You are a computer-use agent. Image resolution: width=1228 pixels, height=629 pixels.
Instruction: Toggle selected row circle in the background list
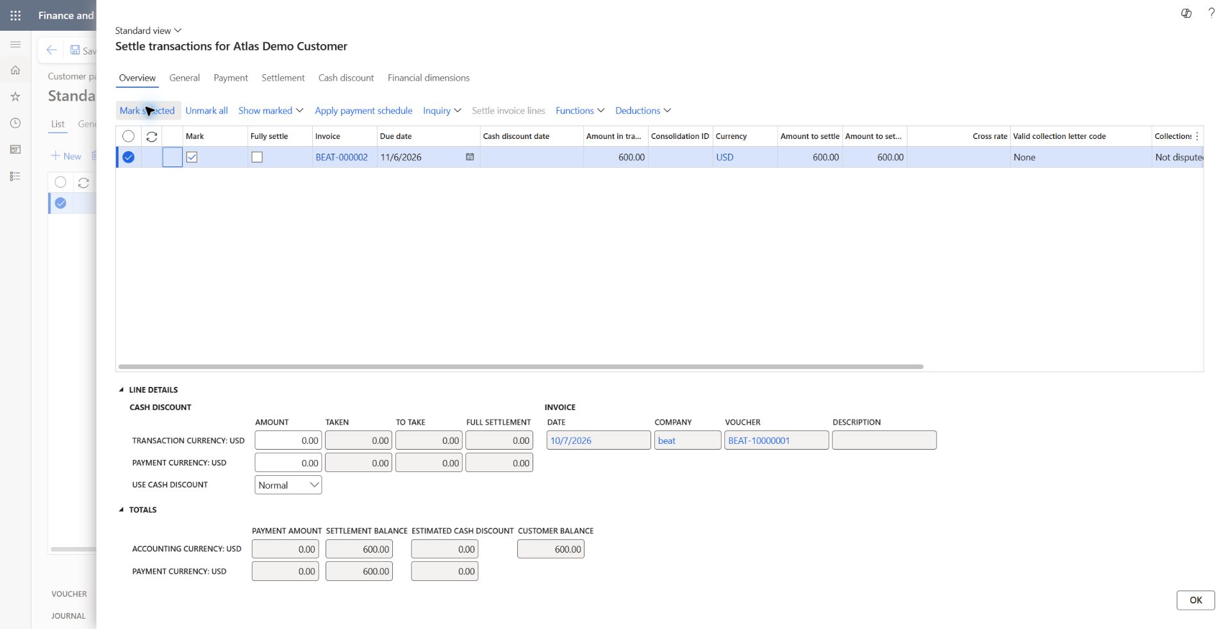(x=60, y=203)
